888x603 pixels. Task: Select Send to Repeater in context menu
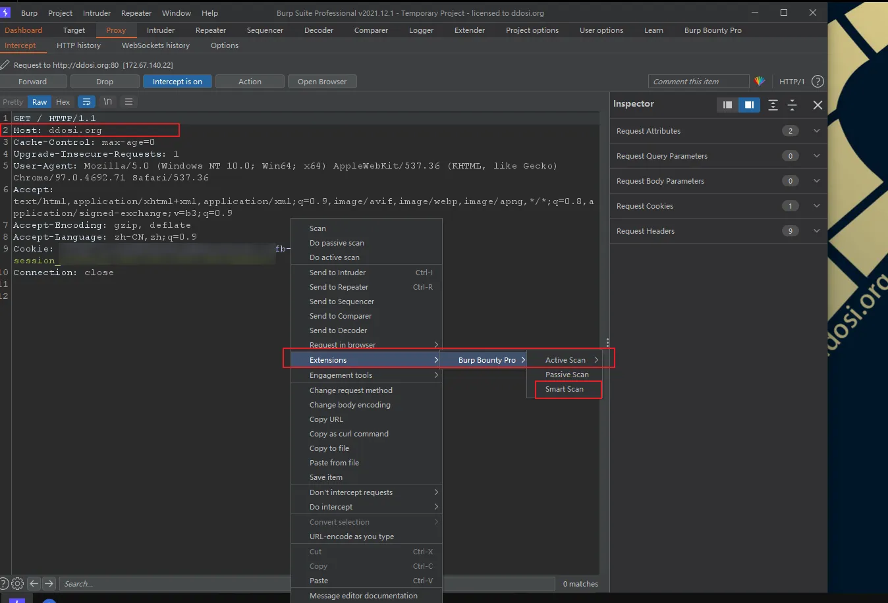click(339, 287)
